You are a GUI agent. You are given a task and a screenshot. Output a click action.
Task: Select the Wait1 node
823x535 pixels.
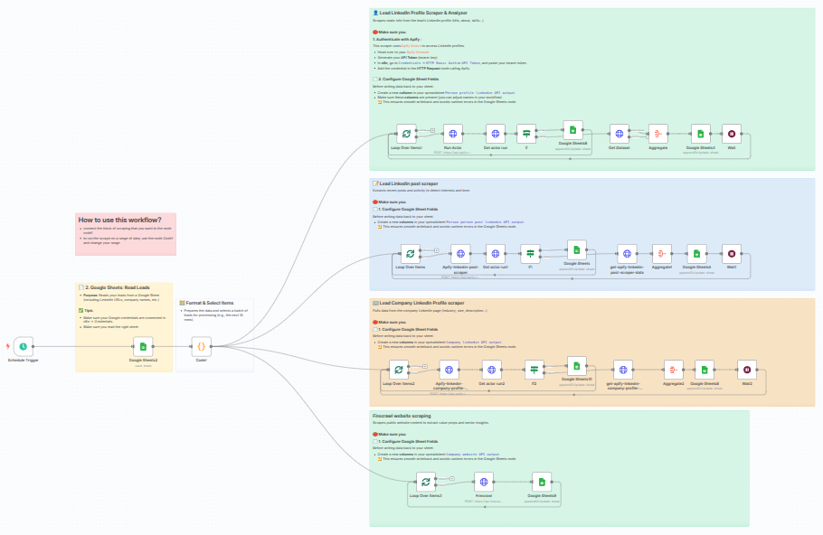click(x=731, y=254)
